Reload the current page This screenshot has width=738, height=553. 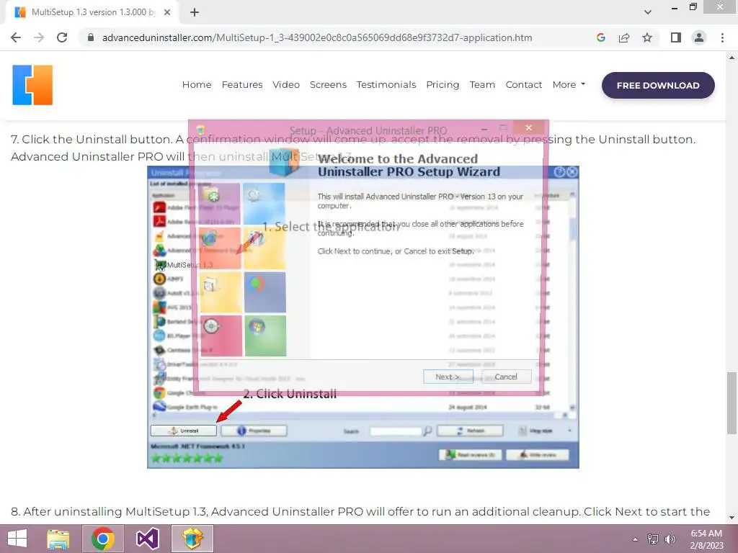click(62, 37)
